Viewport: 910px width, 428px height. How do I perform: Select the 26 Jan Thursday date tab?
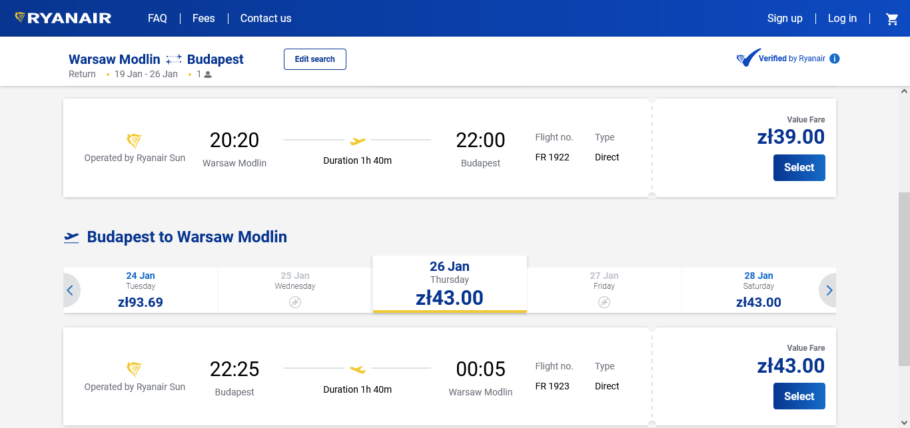(450, 284)
